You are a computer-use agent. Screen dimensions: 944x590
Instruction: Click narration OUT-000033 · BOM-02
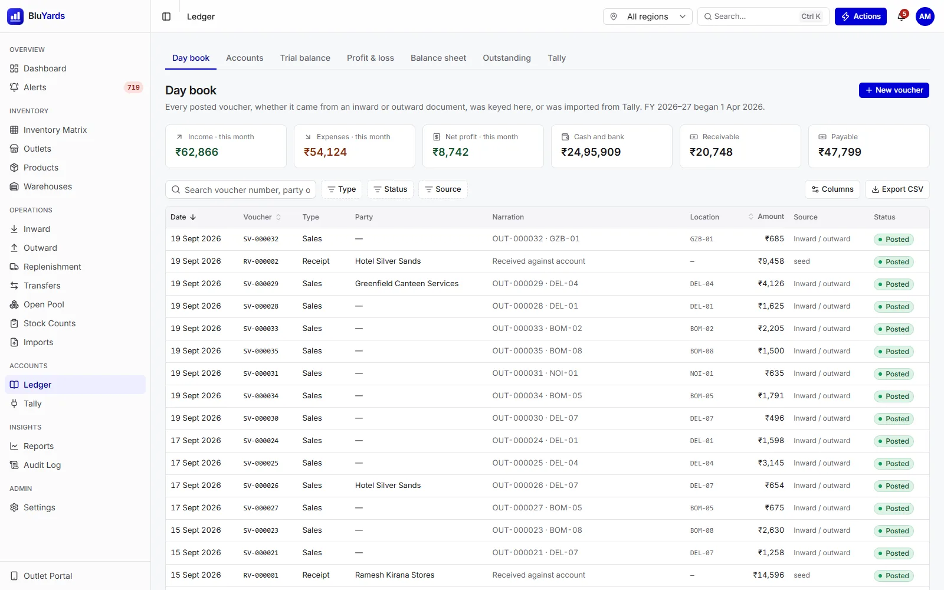(537, 329)
